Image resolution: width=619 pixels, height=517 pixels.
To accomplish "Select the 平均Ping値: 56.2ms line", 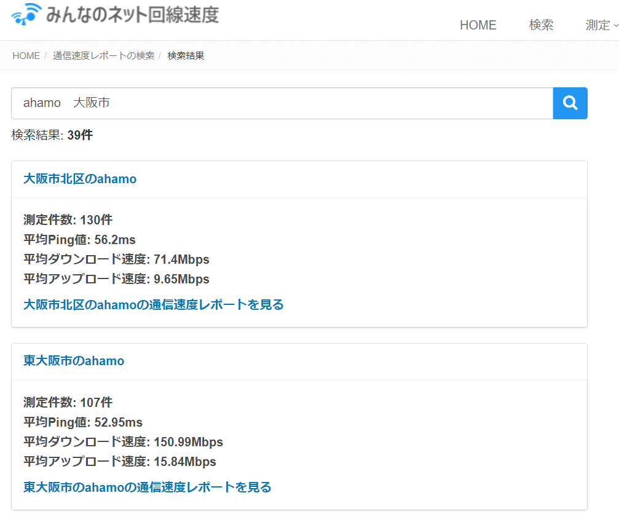I will (x=79, y=240).
